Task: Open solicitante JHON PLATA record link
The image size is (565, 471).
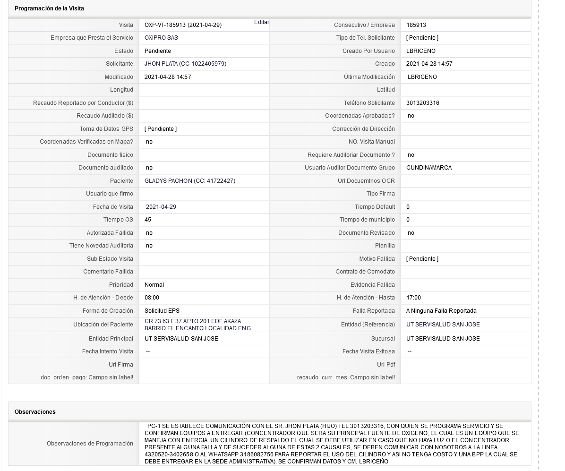Action: (x=185, y=64)
